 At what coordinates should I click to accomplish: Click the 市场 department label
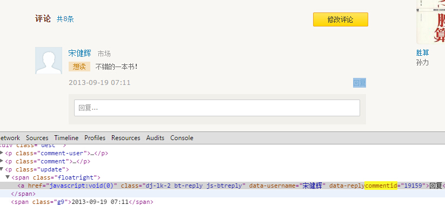pyautogui.click(x=104, y=54)
